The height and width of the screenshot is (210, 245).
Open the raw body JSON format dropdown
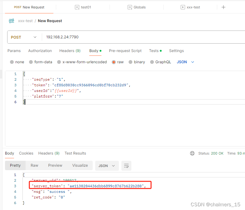click(185, 62)
